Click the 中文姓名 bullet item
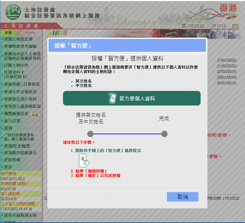The width and height of the screenshot is (245, 223). click(83, 85)
